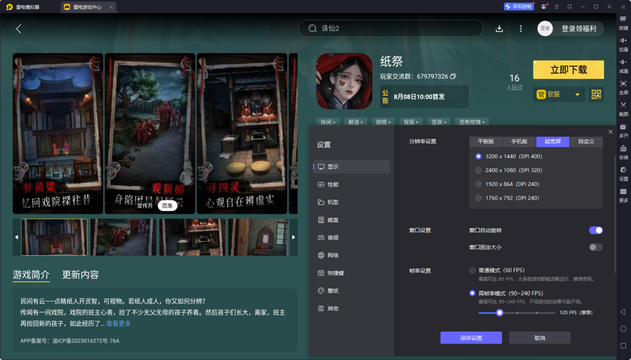Click the Android home circle button

point(623,329)
